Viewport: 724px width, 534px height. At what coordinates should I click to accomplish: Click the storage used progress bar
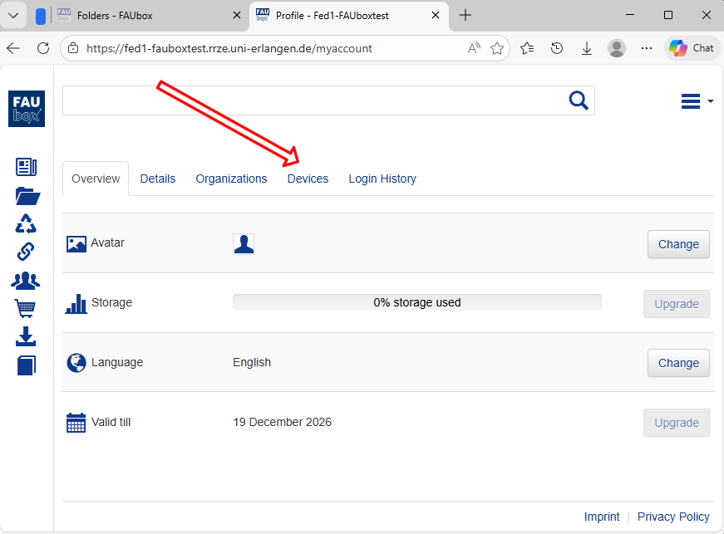coord(416,303)
